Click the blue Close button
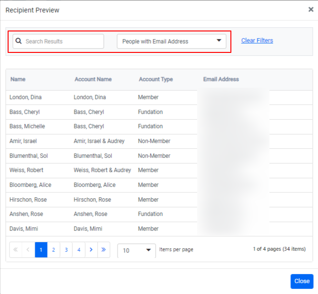The image size is (318, 294). click(x=302, y=281)
